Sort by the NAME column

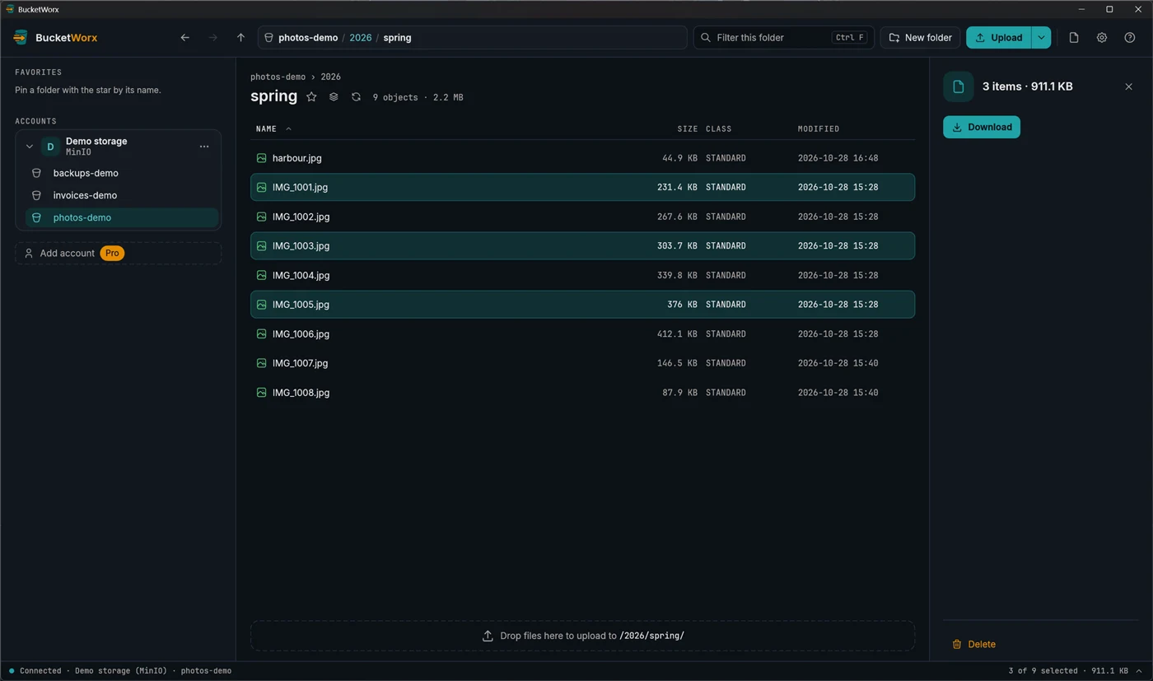tap(266, 128)
